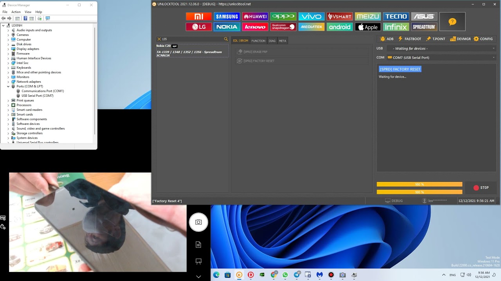Select the Vsmart brand logo
The image size is (501, 281).
click(x=339, y=16)
